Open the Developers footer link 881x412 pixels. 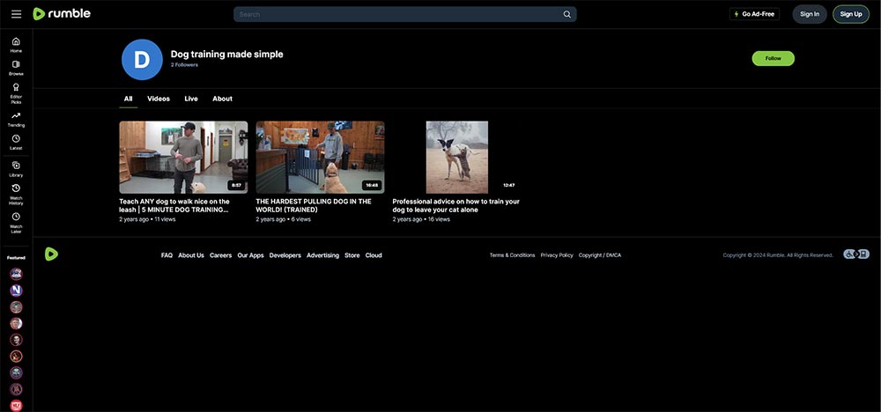[x=285, y=255]
